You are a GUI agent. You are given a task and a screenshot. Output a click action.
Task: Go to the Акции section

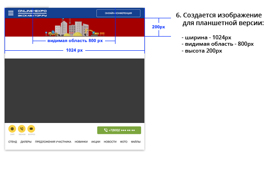96,142
